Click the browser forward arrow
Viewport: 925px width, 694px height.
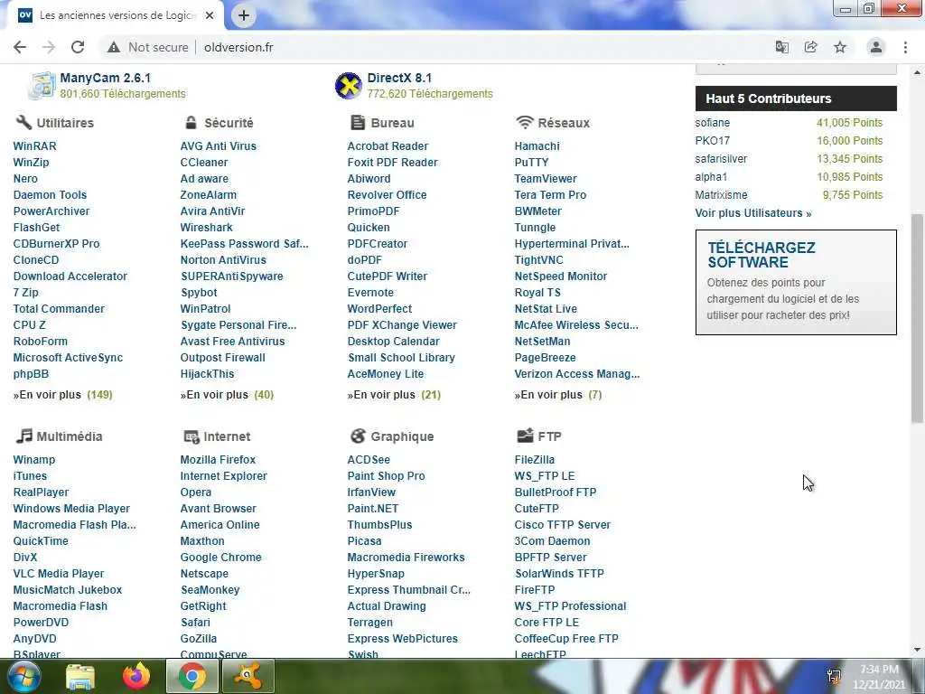(49, 47)
